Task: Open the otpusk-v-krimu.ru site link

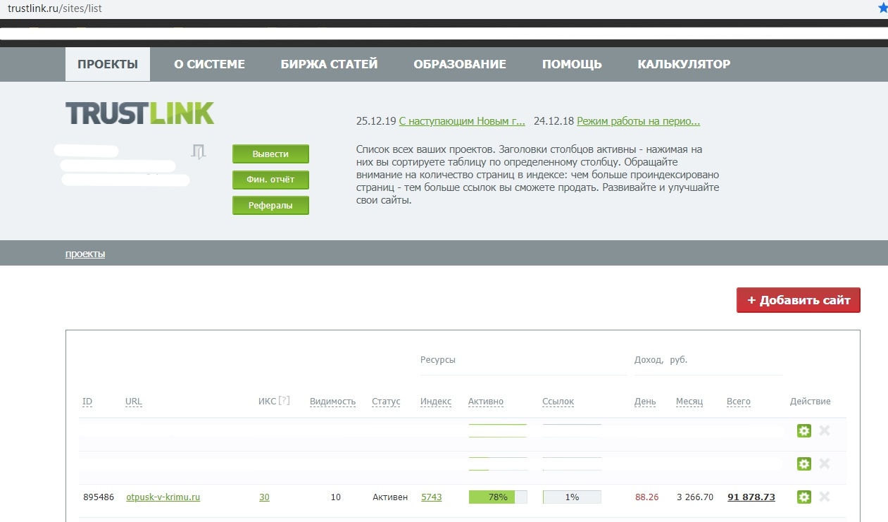Action: click(x=163, y=497)
